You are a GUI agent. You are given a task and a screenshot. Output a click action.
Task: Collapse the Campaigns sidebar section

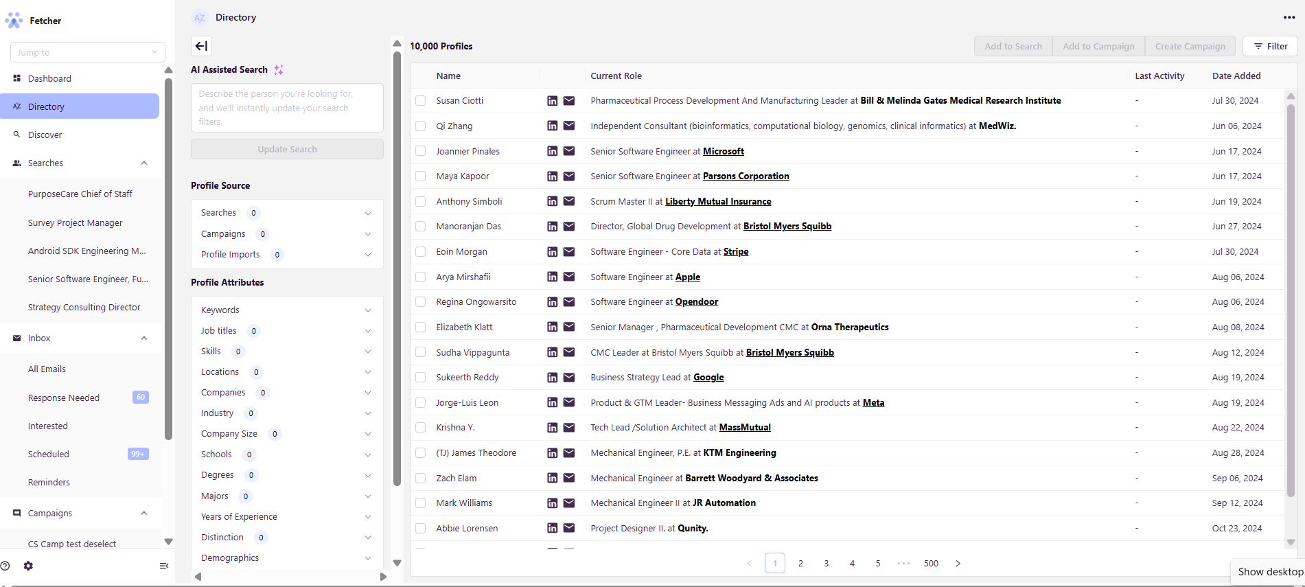(144, 514)
